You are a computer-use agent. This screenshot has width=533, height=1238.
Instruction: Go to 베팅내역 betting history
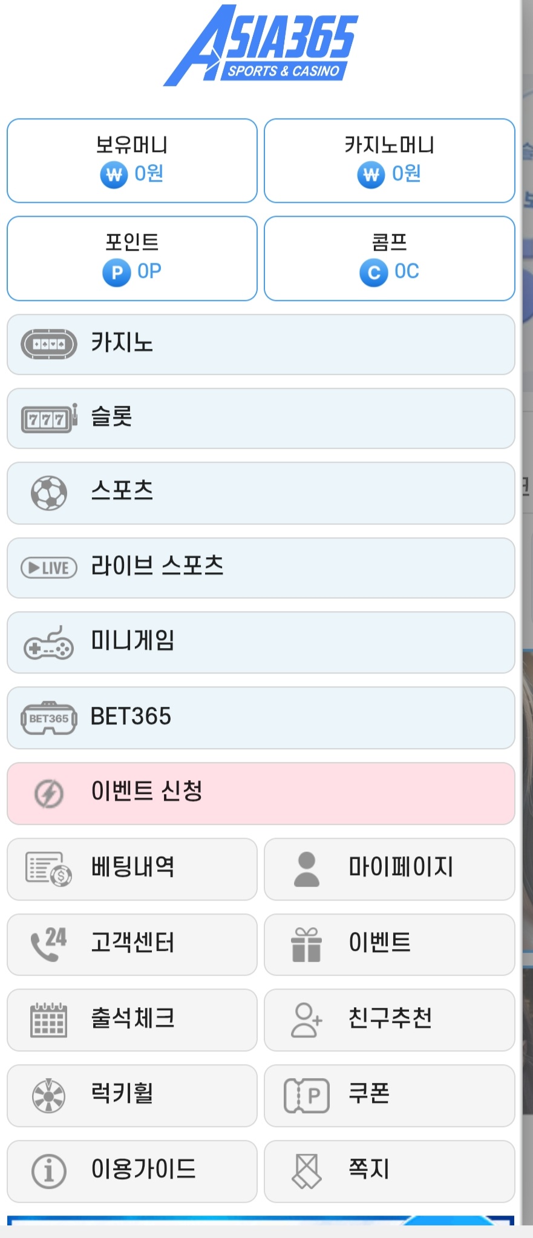tap(132, 869)
